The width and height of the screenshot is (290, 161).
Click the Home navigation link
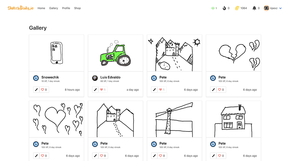pos(41,8)
